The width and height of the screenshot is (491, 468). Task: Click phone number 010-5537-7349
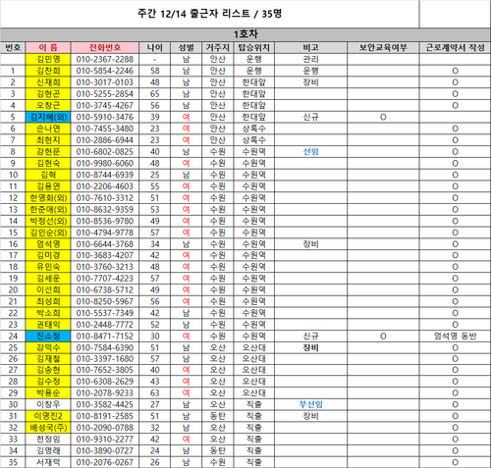click(x=105, y=313)
